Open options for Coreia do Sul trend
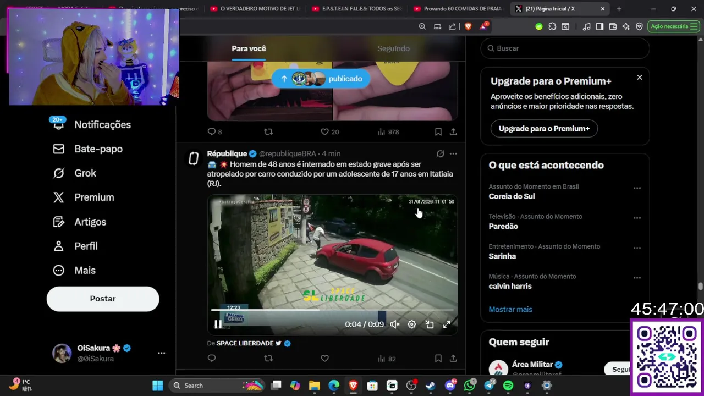Viewport: 704px width, 396px height. point(637,188)
